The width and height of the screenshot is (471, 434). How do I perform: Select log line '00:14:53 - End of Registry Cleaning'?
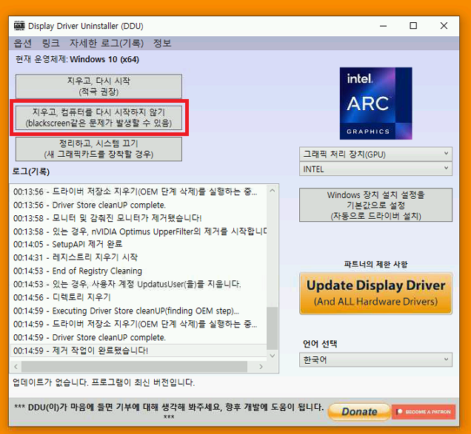(x=138, y=271)
